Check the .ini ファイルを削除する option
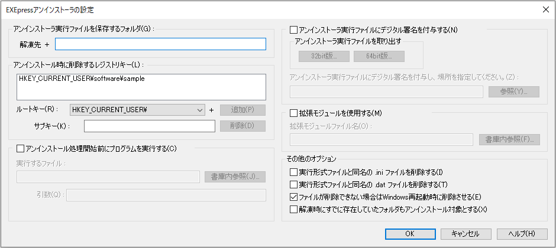 click(x=293, y=172)
